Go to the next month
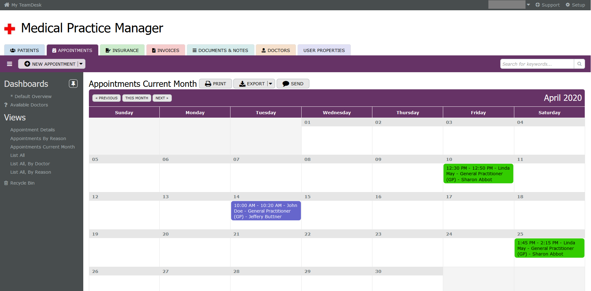The height and width of the screenshot is (291, 591). tap(162, 98)
